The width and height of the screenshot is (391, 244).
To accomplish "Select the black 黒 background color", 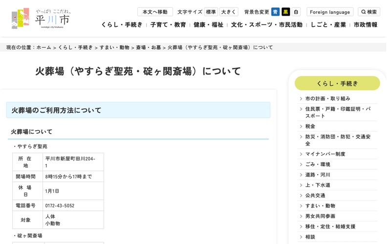I will tap(285, 12).
